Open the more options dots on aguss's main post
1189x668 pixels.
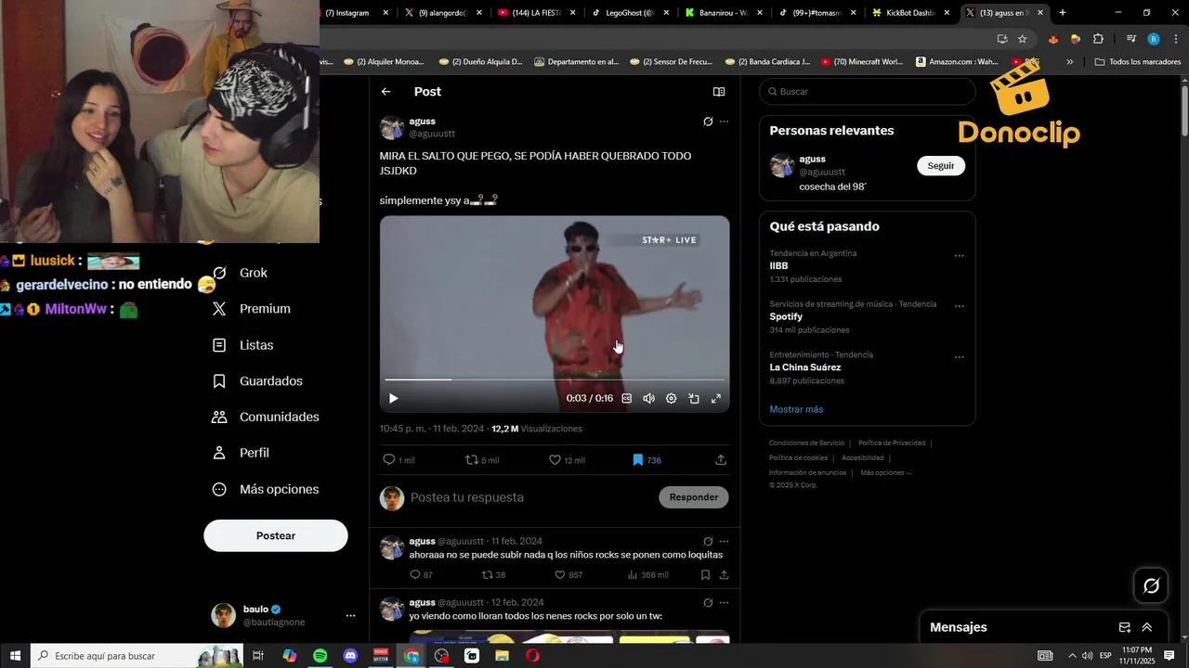[x=724, y=122]
